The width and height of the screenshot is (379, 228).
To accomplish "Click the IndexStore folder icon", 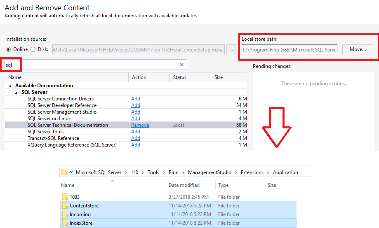I will [65, 223].
